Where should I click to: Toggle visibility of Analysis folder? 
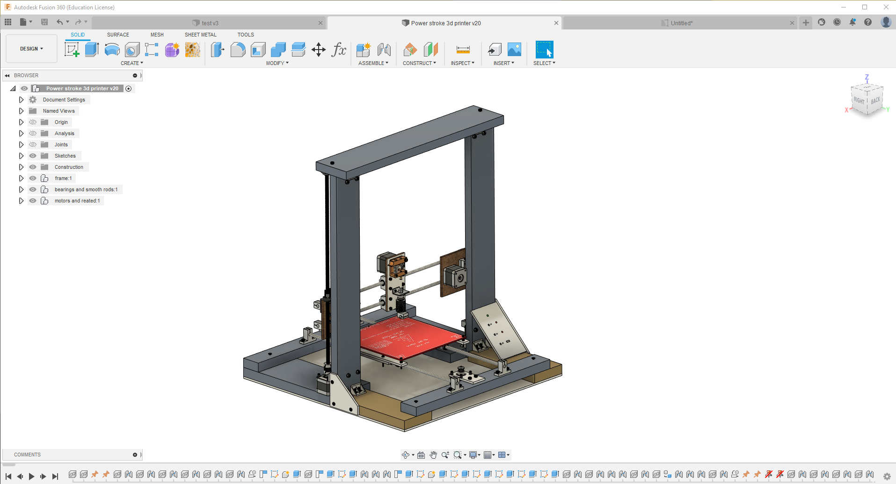click(x=33, y=133)
